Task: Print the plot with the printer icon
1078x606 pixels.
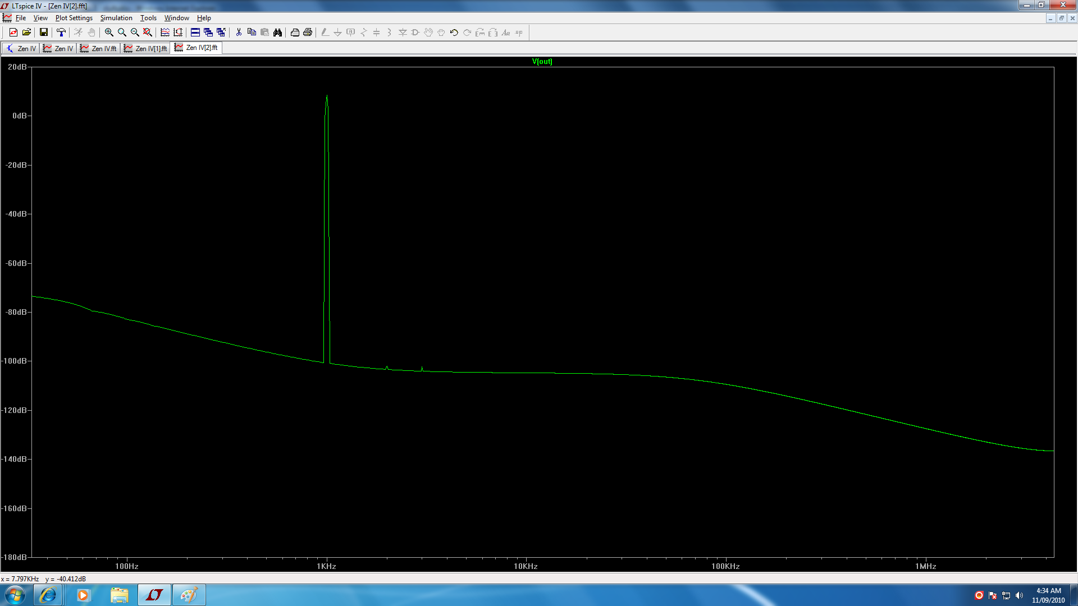Action: (x=308, y=33)
